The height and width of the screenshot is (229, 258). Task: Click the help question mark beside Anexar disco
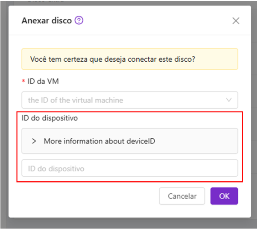coord(79,20)
